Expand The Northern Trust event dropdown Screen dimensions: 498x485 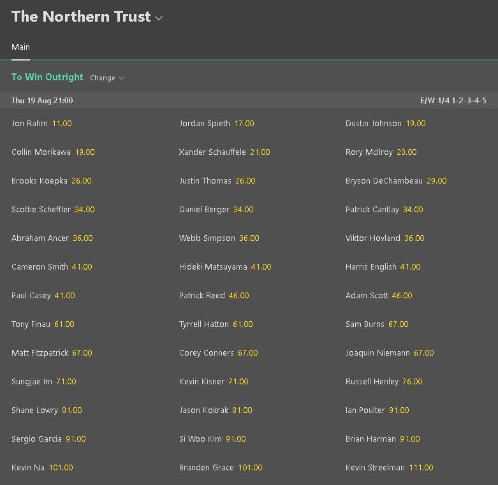point(159,18)
